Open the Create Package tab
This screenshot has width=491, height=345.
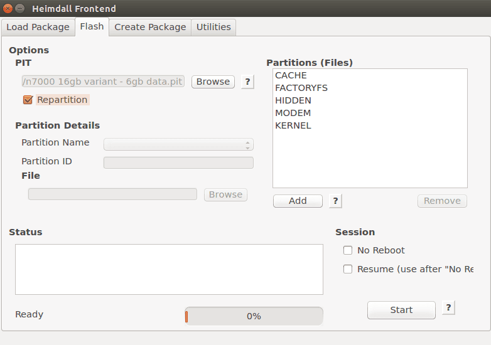point(150,27)
